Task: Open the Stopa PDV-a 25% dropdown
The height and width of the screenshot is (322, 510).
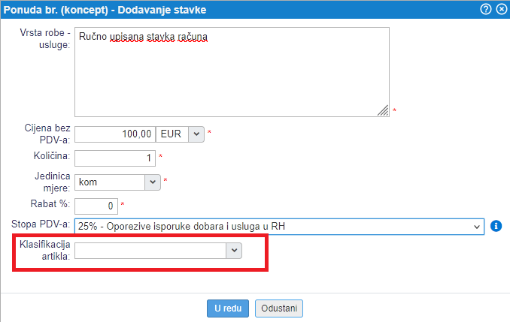Action: 278,225
